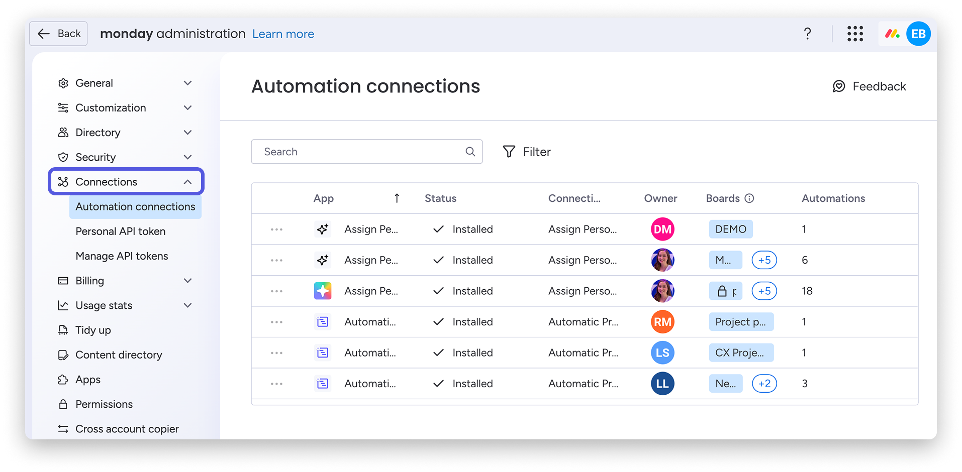This screenshot has height=472, width=962.
Task: Open three-dot menu for row with 18 automations
Action: (276, 291)
